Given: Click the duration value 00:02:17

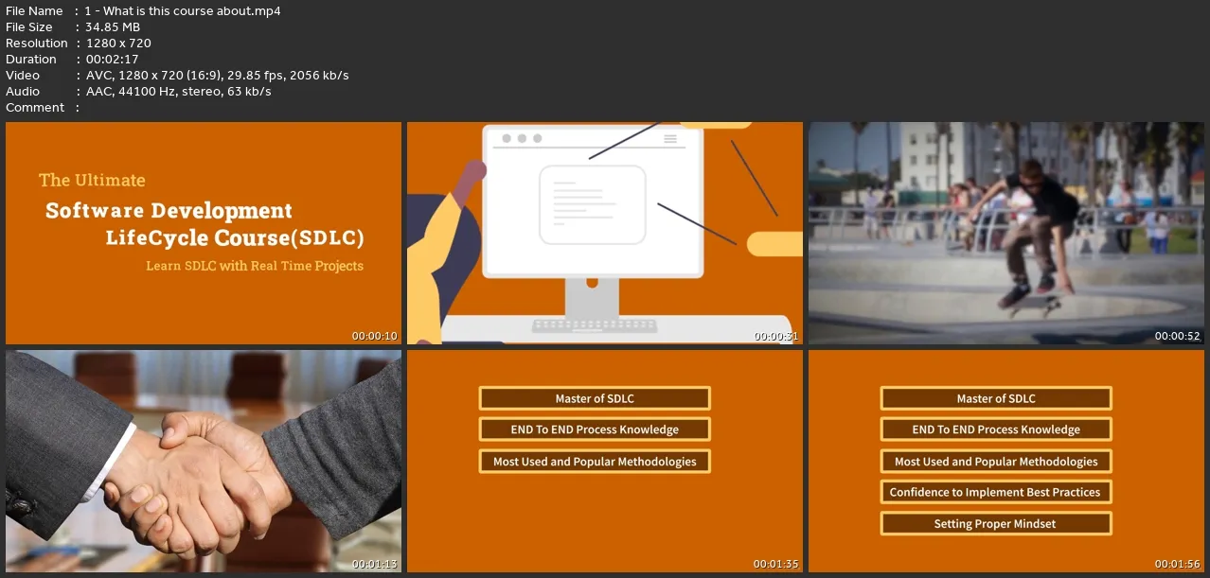Looking at the screenshot, I should point(112,60).
